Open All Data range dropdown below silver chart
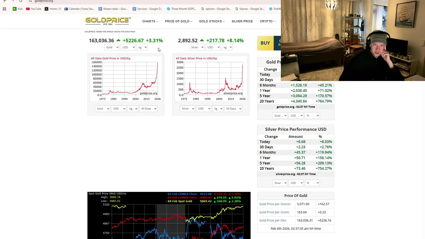 point(233,109)
